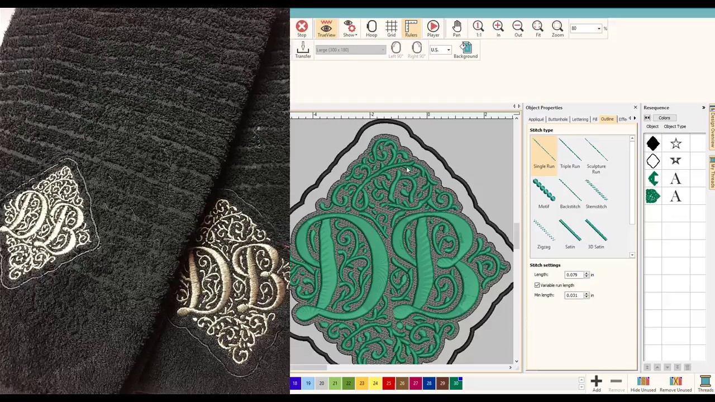Screen dimensions: 715x402
Task: Click the Min length input field
Action: [574, 295]
